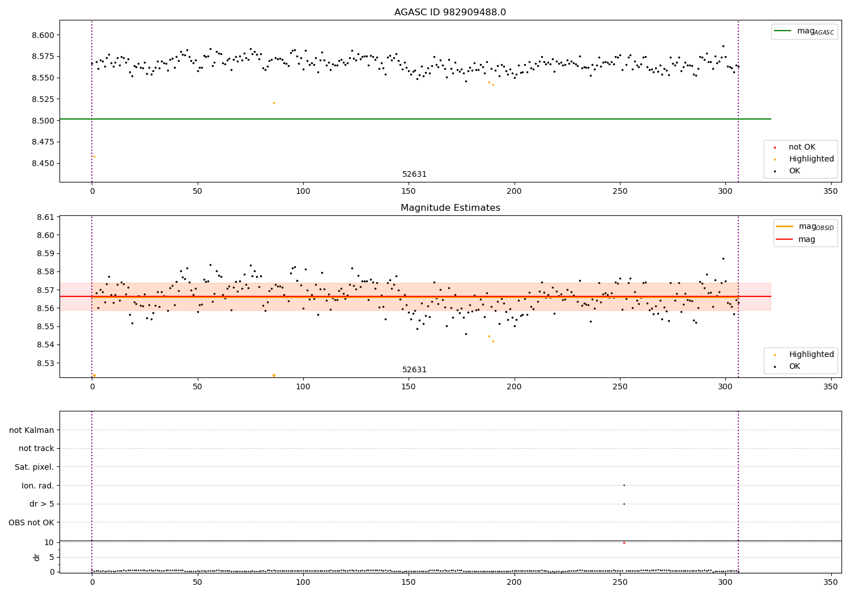Click the '52631' label in the top plot

click(414, 175)
